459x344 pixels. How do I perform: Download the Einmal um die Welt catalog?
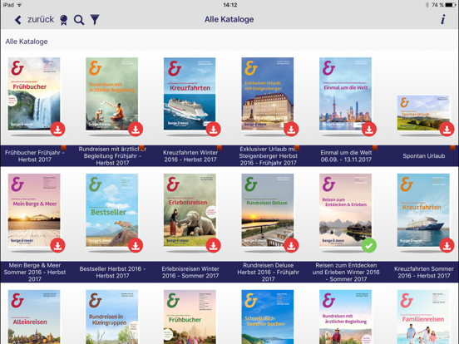coord(369,129)
